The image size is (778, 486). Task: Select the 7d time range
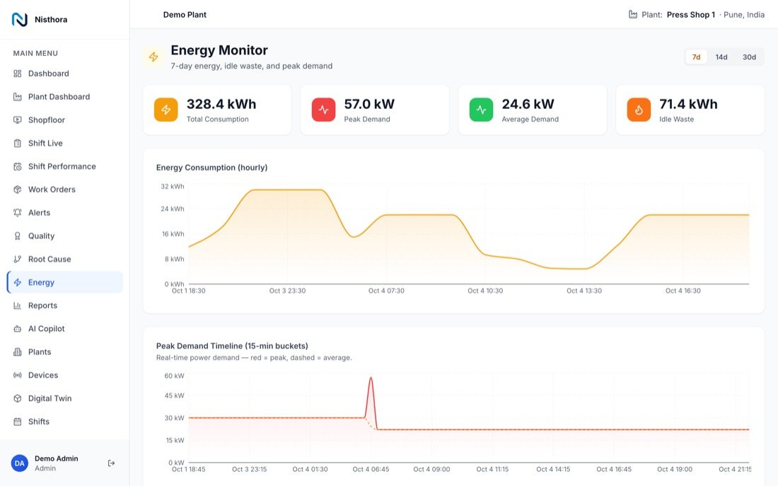[x=696, y=57]
